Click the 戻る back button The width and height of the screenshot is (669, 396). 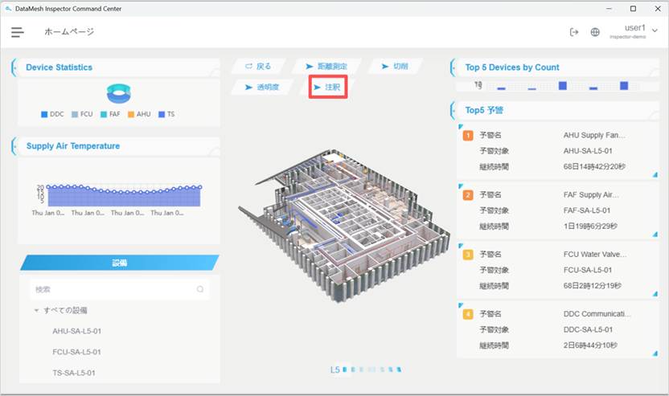click(x=258, y=66)
